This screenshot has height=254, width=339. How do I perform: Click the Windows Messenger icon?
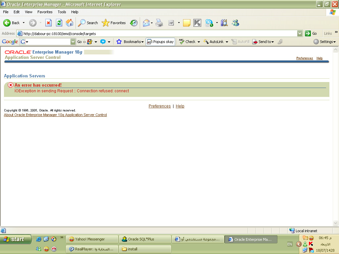pos(235,23)
